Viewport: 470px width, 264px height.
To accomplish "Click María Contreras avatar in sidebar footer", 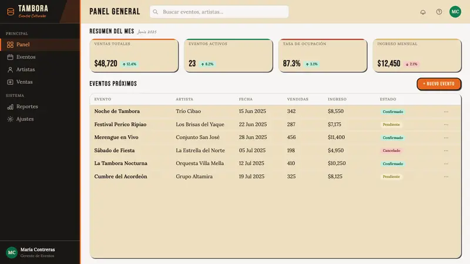I will 12,252.
